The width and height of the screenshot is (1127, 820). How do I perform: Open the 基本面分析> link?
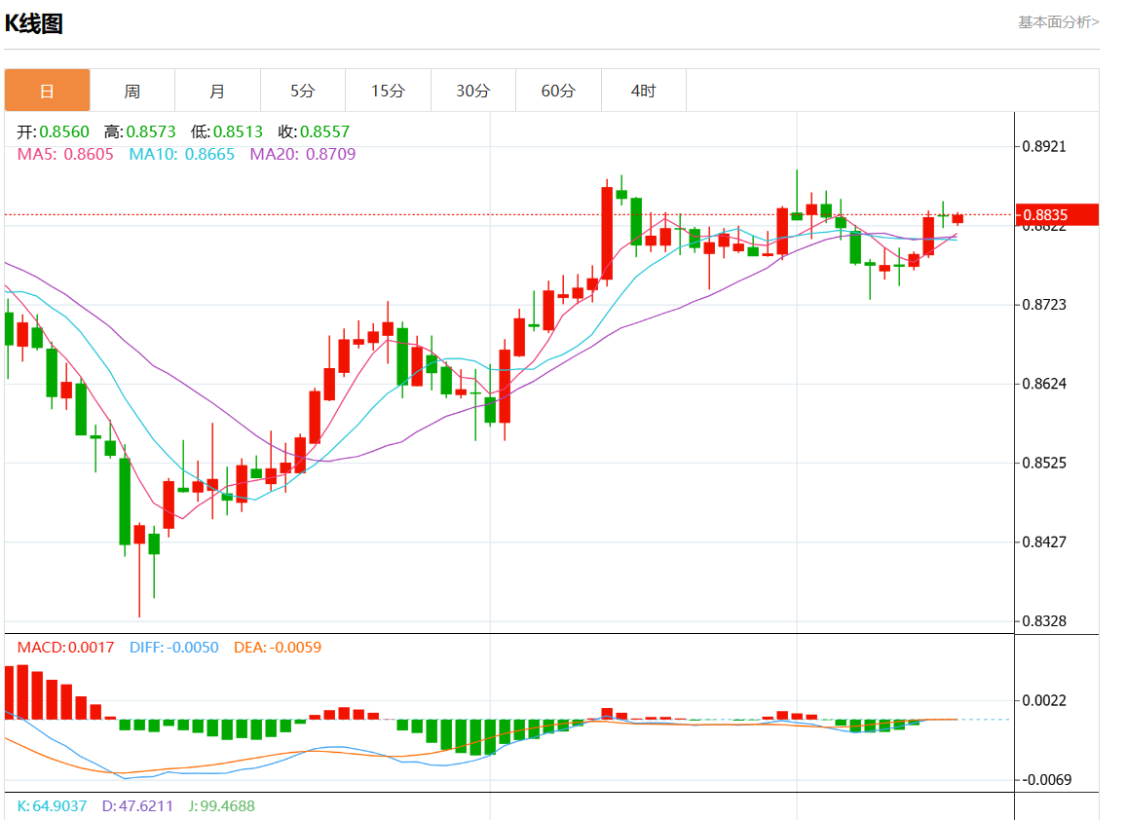point(1058,22)
